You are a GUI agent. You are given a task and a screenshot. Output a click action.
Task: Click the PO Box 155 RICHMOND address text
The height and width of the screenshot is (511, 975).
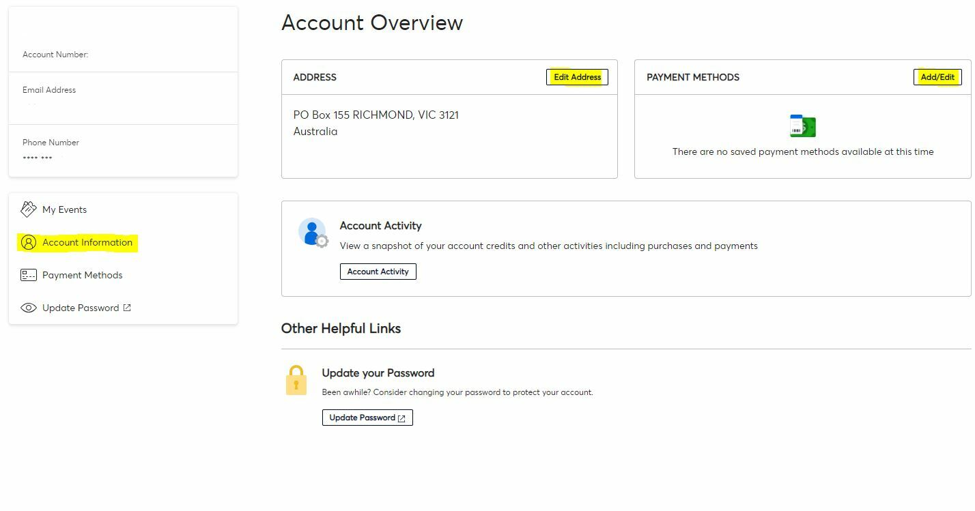point(376,115)
